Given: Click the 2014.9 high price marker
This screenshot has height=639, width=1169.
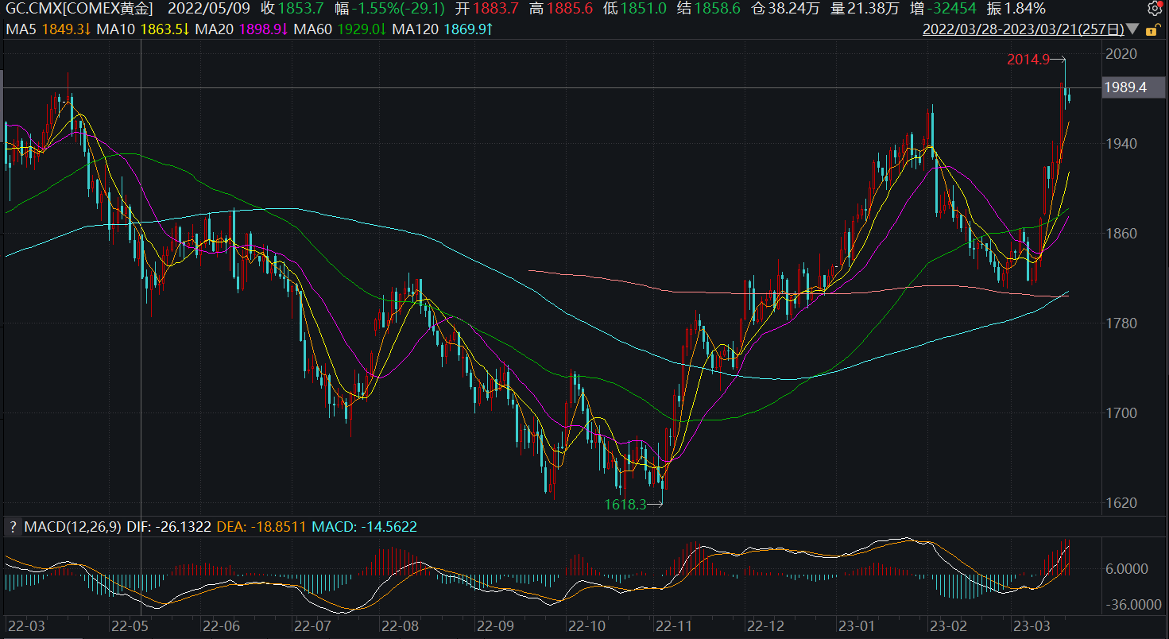Looking at the screenshot, I should [1028, 60].
